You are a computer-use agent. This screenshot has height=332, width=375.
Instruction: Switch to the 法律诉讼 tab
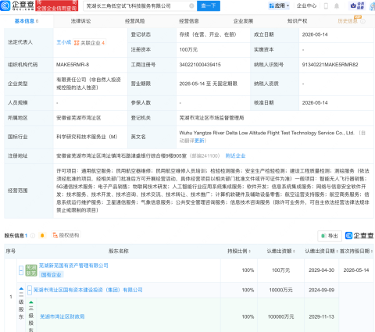[80, 21]
